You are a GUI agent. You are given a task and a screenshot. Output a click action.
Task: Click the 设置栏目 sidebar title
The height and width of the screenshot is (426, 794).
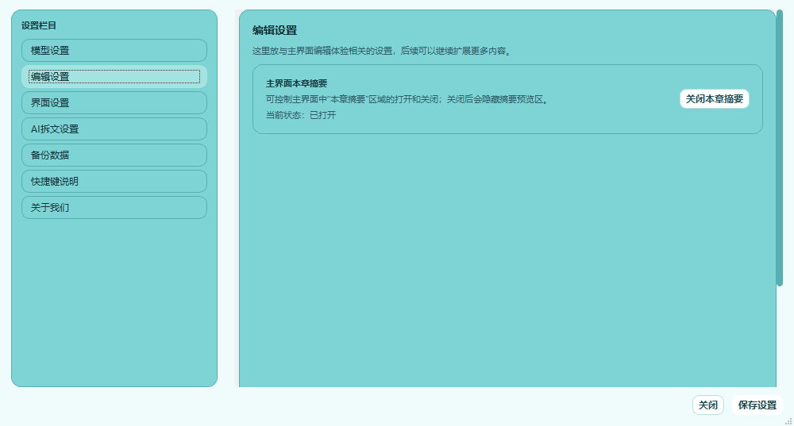39,25
